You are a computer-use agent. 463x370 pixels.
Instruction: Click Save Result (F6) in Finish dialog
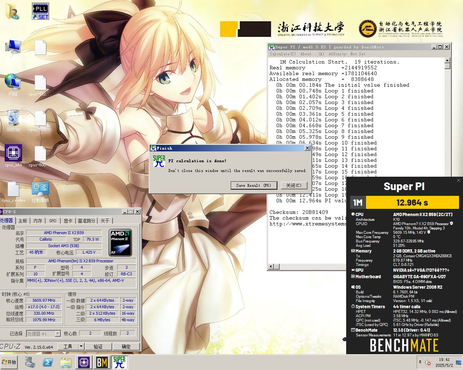coord(254,185)
